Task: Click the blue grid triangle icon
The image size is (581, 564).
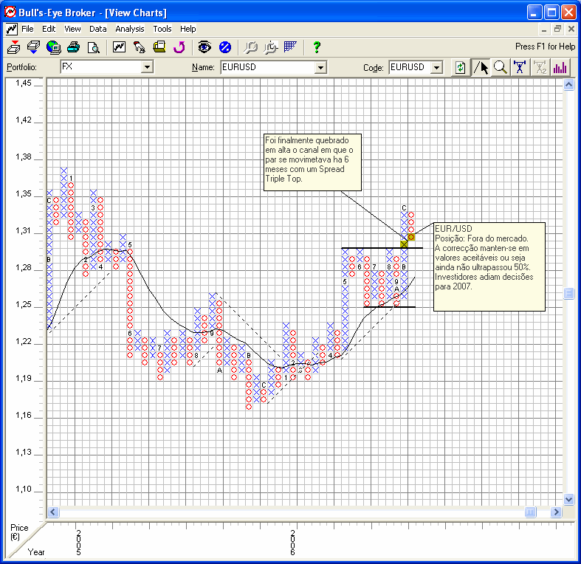Action: coord(290,47)
